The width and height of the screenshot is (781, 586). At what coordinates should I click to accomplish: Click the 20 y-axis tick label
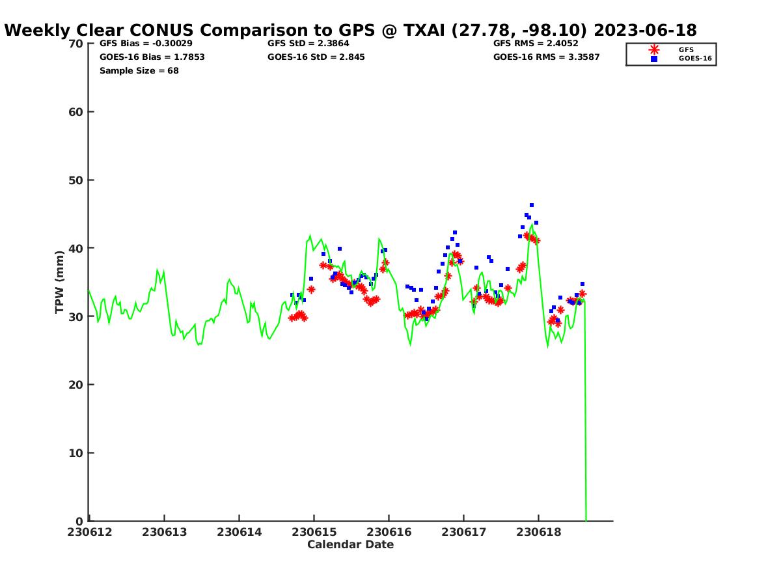(76, 385)
